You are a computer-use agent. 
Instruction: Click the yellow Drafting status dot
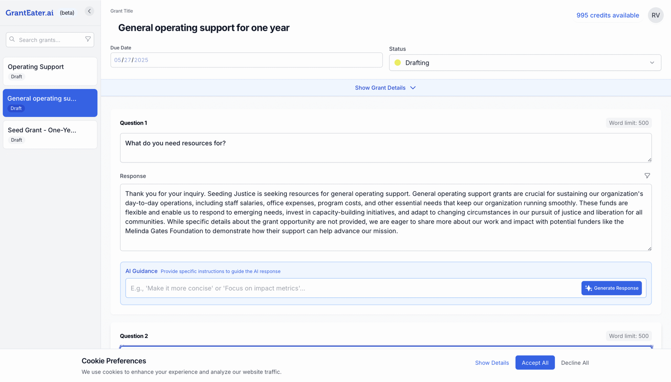[398, 63]
